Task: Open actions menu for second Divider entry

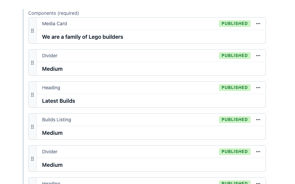Action: (258, 152)
